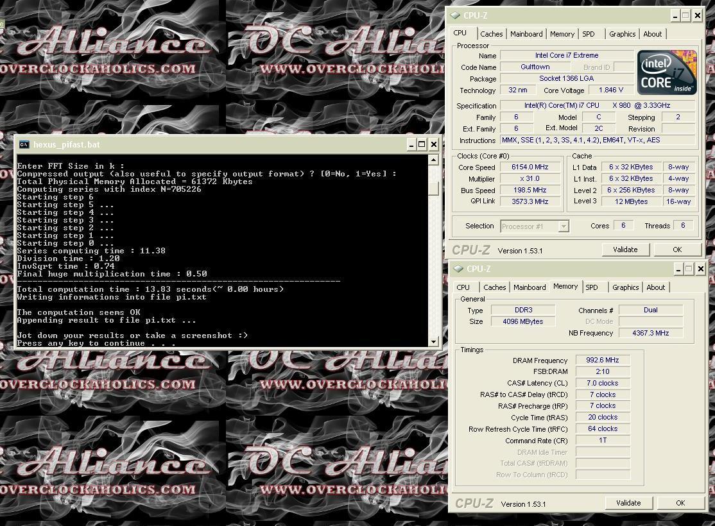Click the Channels # value Dual
Image resolution: width=715 pixels, height=526 pixels.
click(651, 310)
